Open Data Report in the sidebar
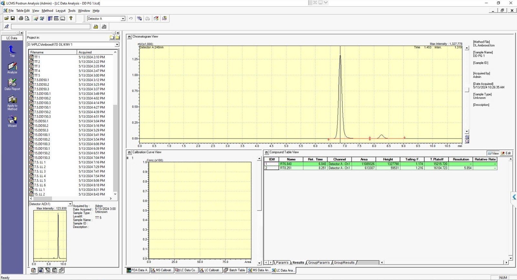The width and height of the screenshot is (517, 280). [x=12, y=85]
